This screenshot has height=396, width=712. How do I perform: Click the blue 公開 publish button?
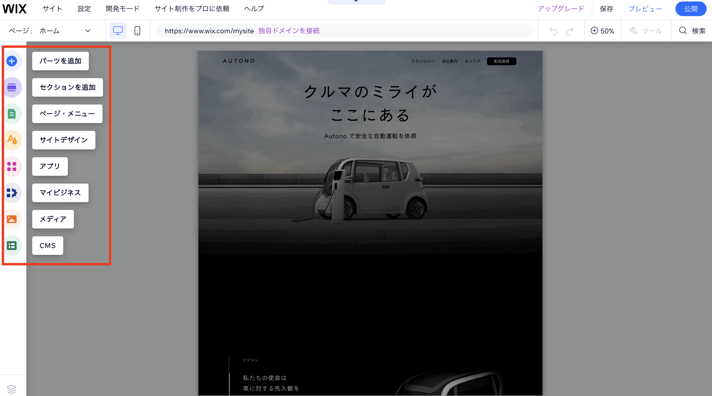pos(690,9)
